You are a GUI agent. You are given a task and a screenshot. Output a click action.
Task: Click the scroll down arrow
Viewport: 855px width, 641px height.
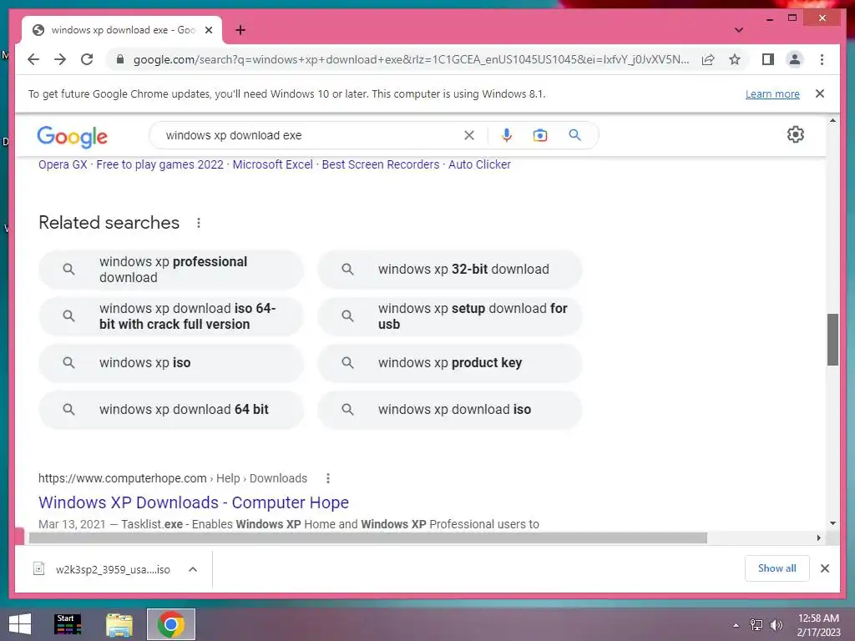[x=832, y=523]
